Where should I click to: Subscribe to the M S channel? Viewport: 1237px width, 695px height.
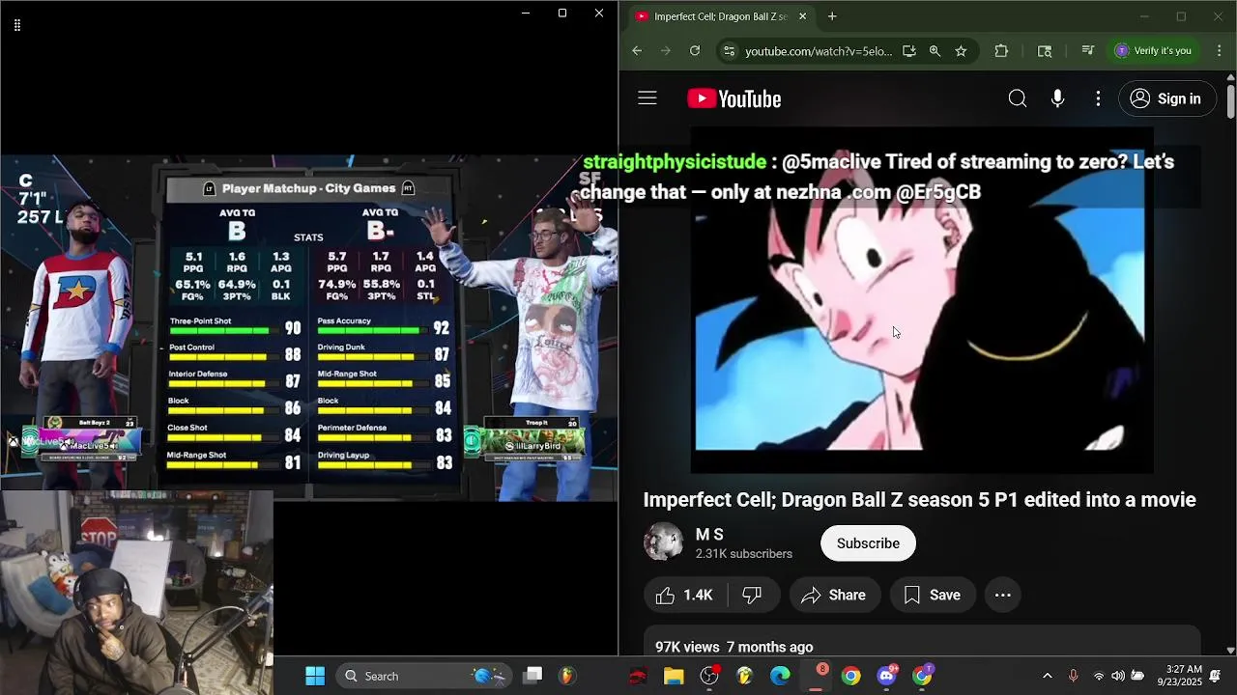[868, 543]
